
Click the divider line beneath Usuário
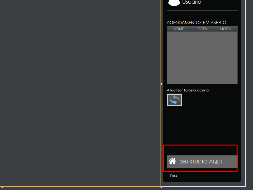point(202,11)
